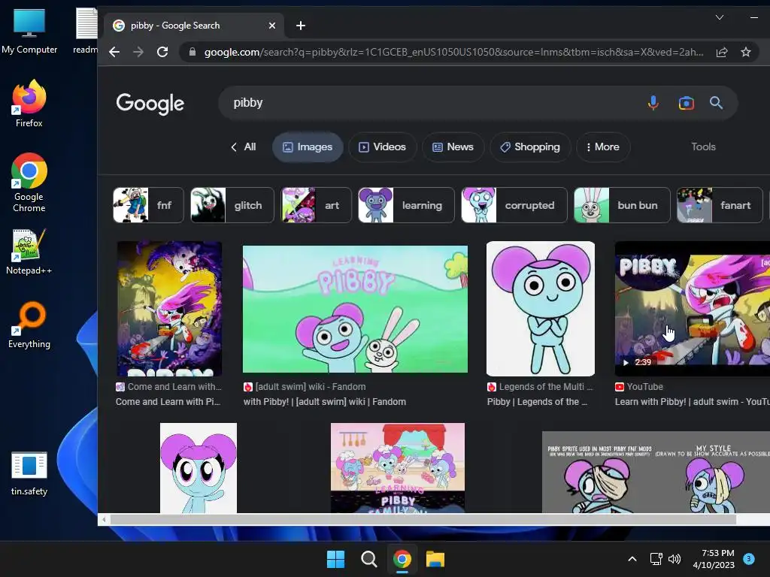Open 'Learn with Pibby! | adult swim' title
The width and height of the screenshot is (770, 577).
tap(693, 401)
